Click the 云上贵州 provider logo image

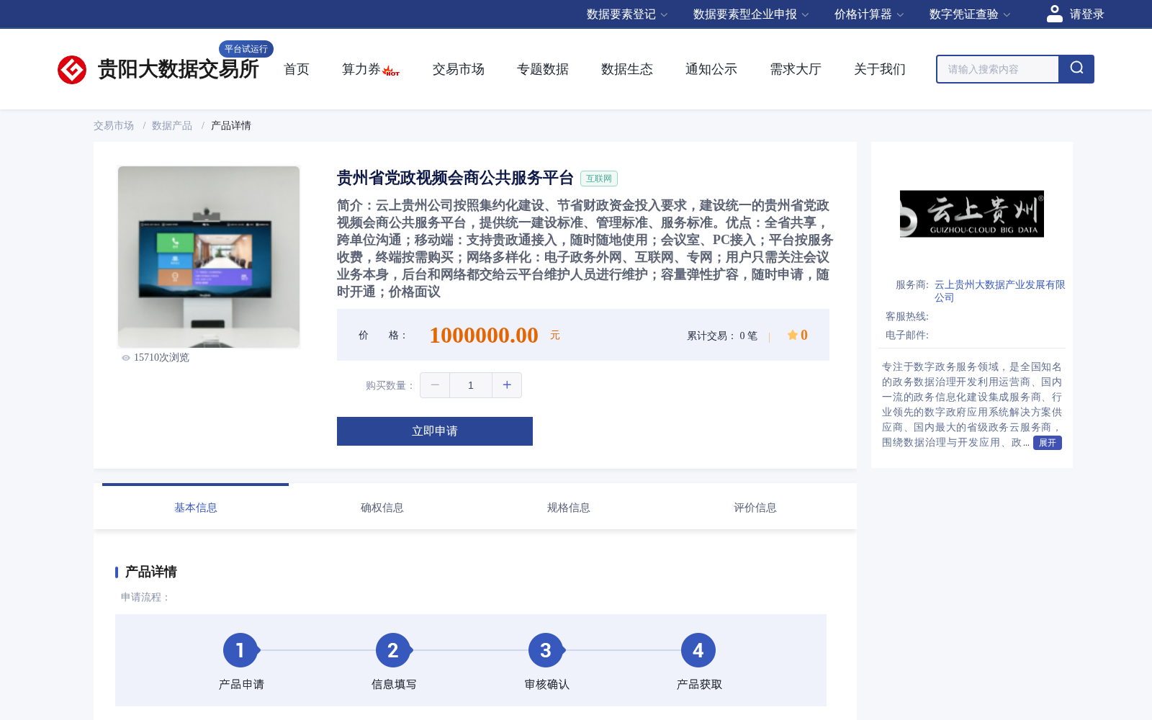[x=972, y=214]
